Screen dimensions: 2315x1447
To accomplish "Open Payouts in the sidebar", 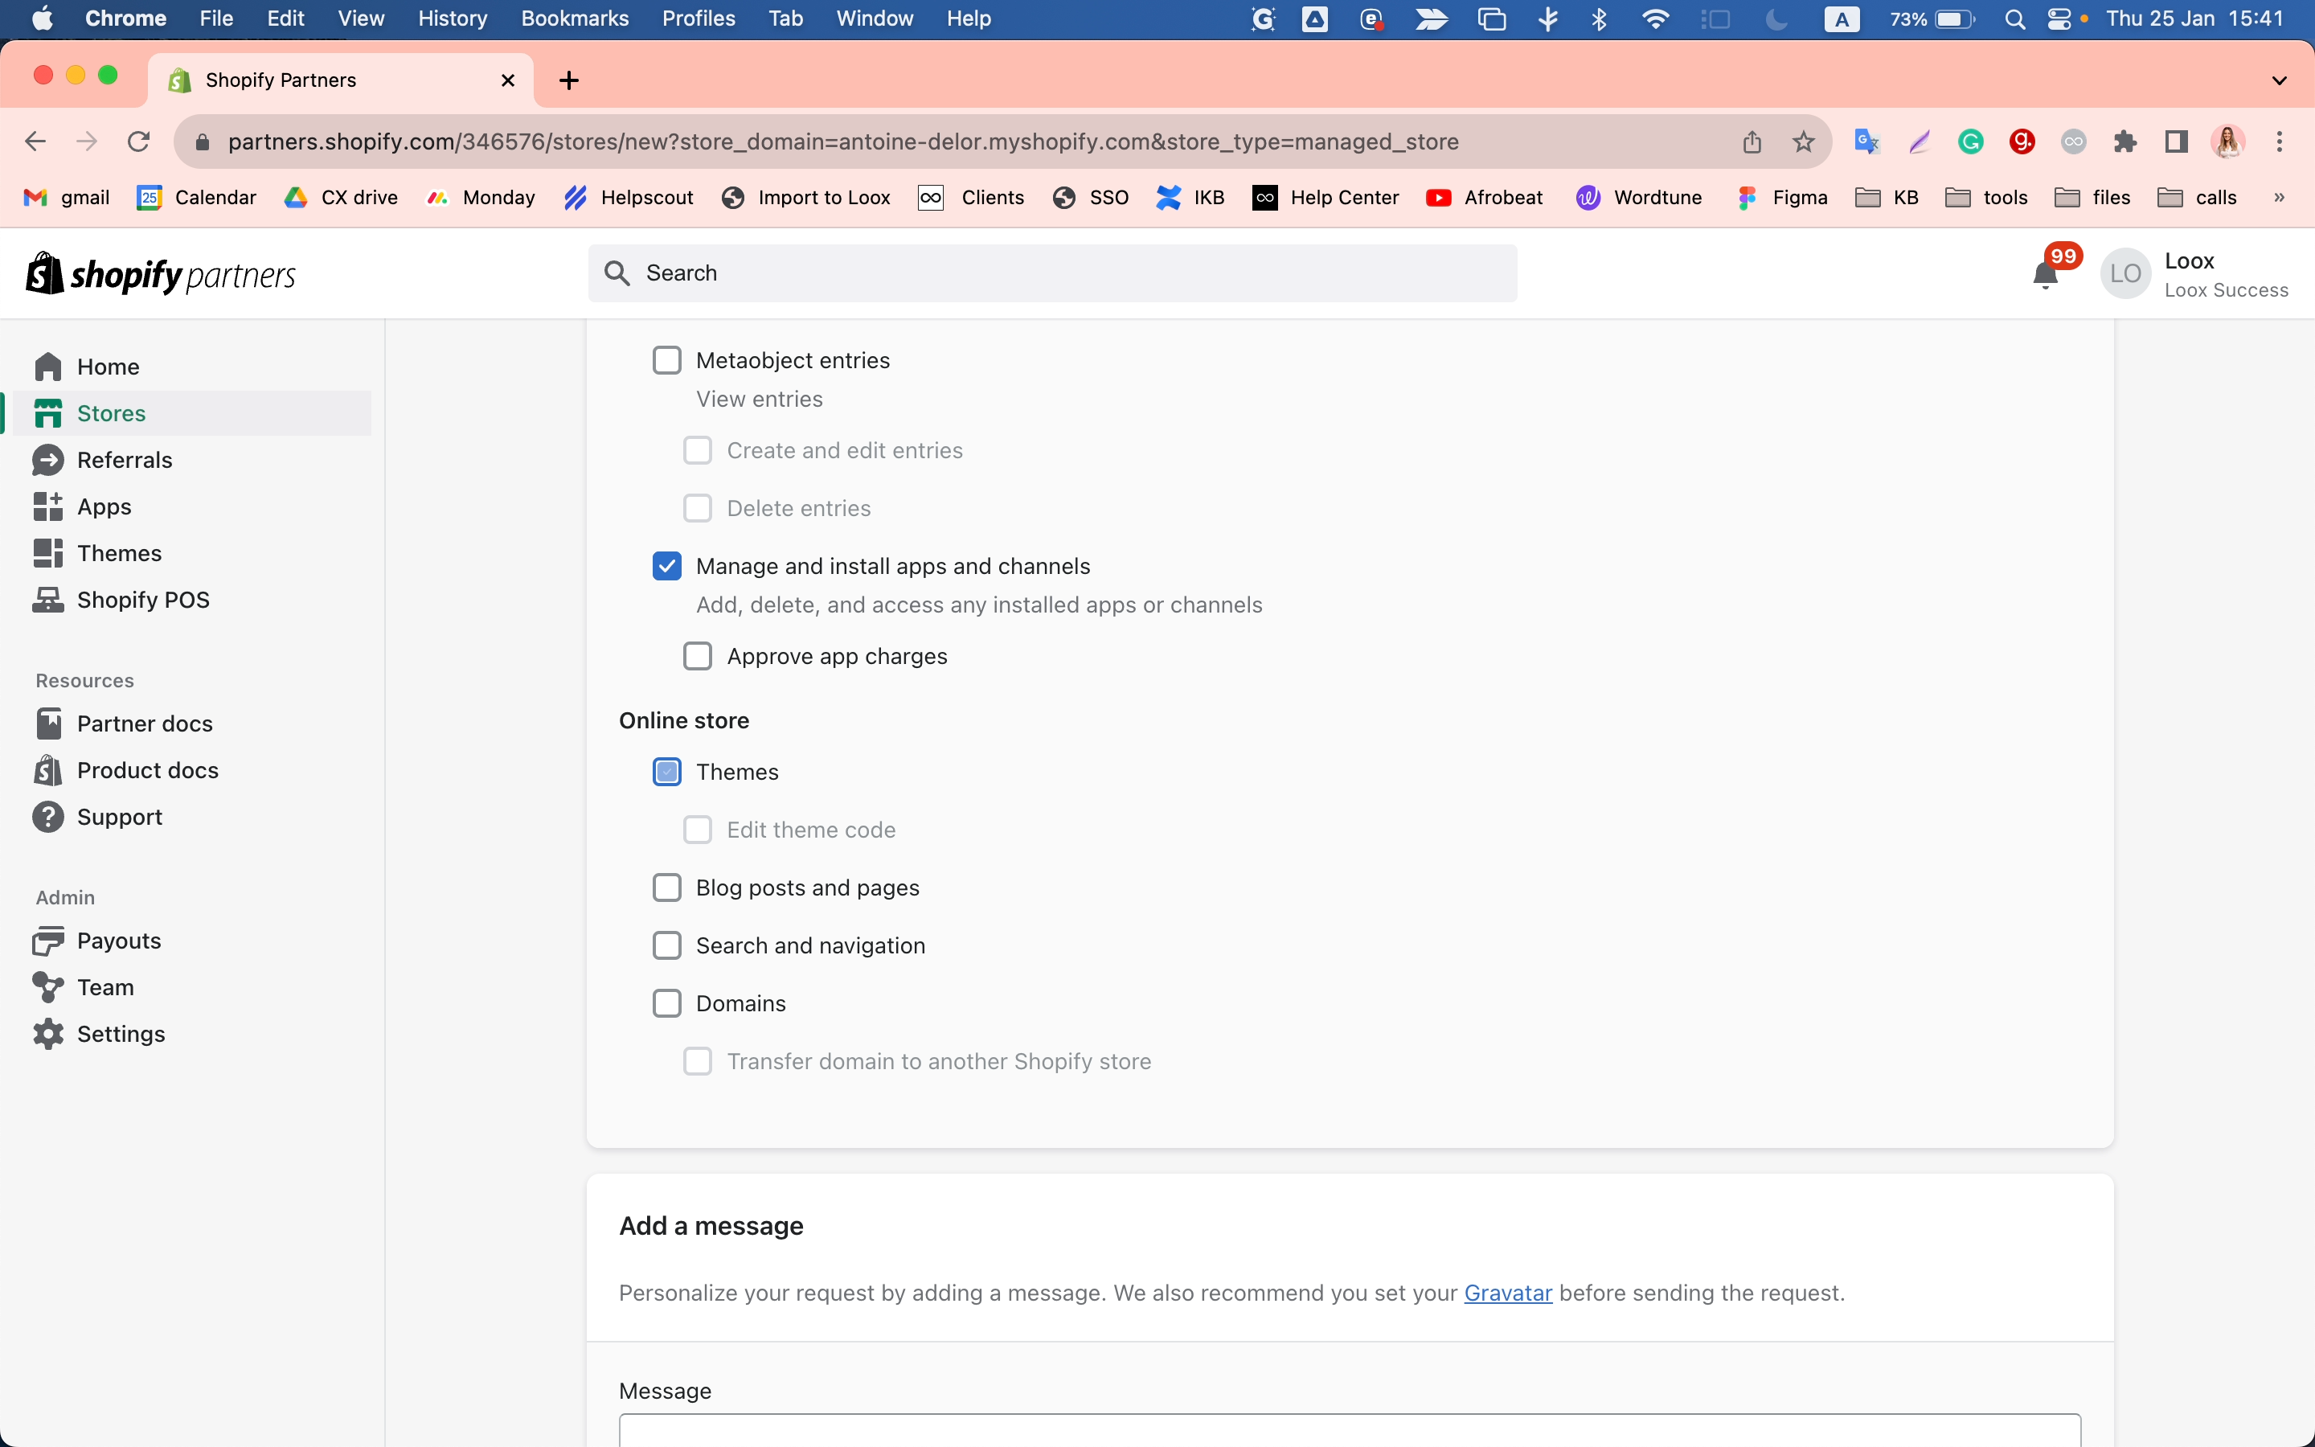I will (x=117, y=940).
